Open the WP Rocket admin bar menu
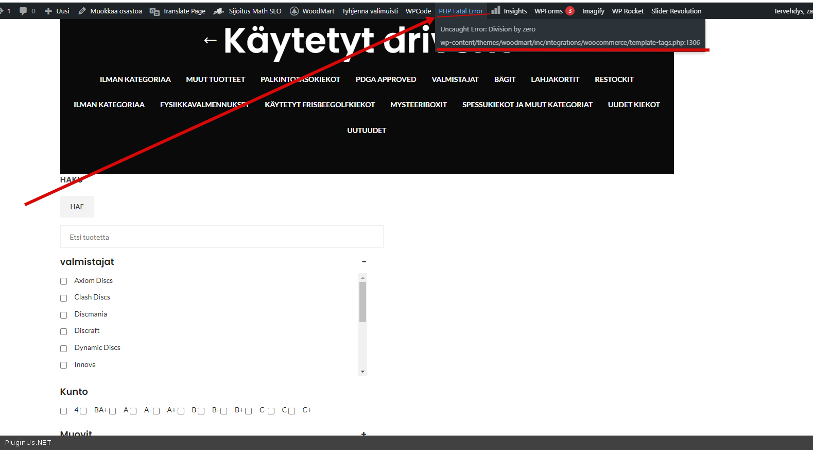The height and width of the screenshot is (450, 813). pyautogui.click(x=628, y=11)
